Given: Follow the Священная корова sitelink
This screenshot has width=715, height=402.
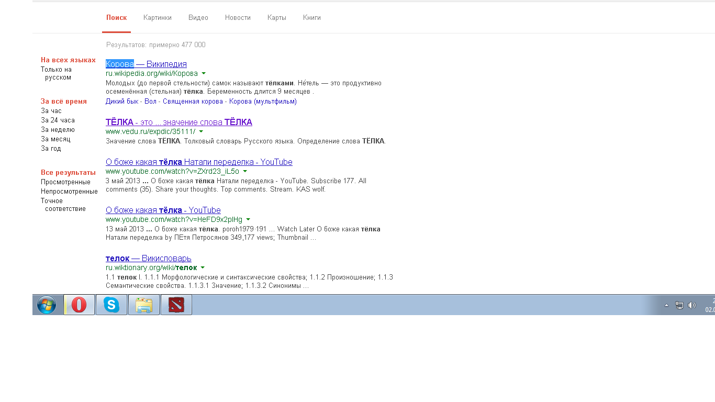Looking at the screenshot, I should [x=193, y=102].
